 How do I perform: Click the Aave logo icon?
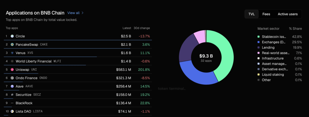(x=12, y=86)
